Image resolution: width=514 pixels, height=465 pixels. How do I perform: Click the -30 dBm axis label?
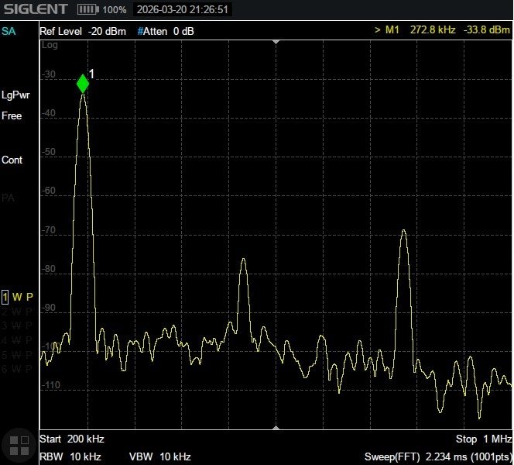[49, 74]
